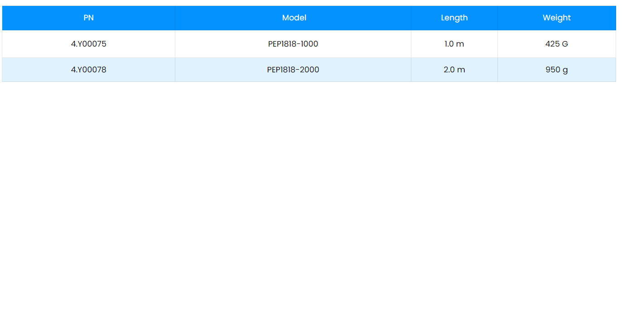The height and width of the screenshot is (332, 622).
Task: Click the '2.0 m' entry under Length
Action: tap(454, 70)
